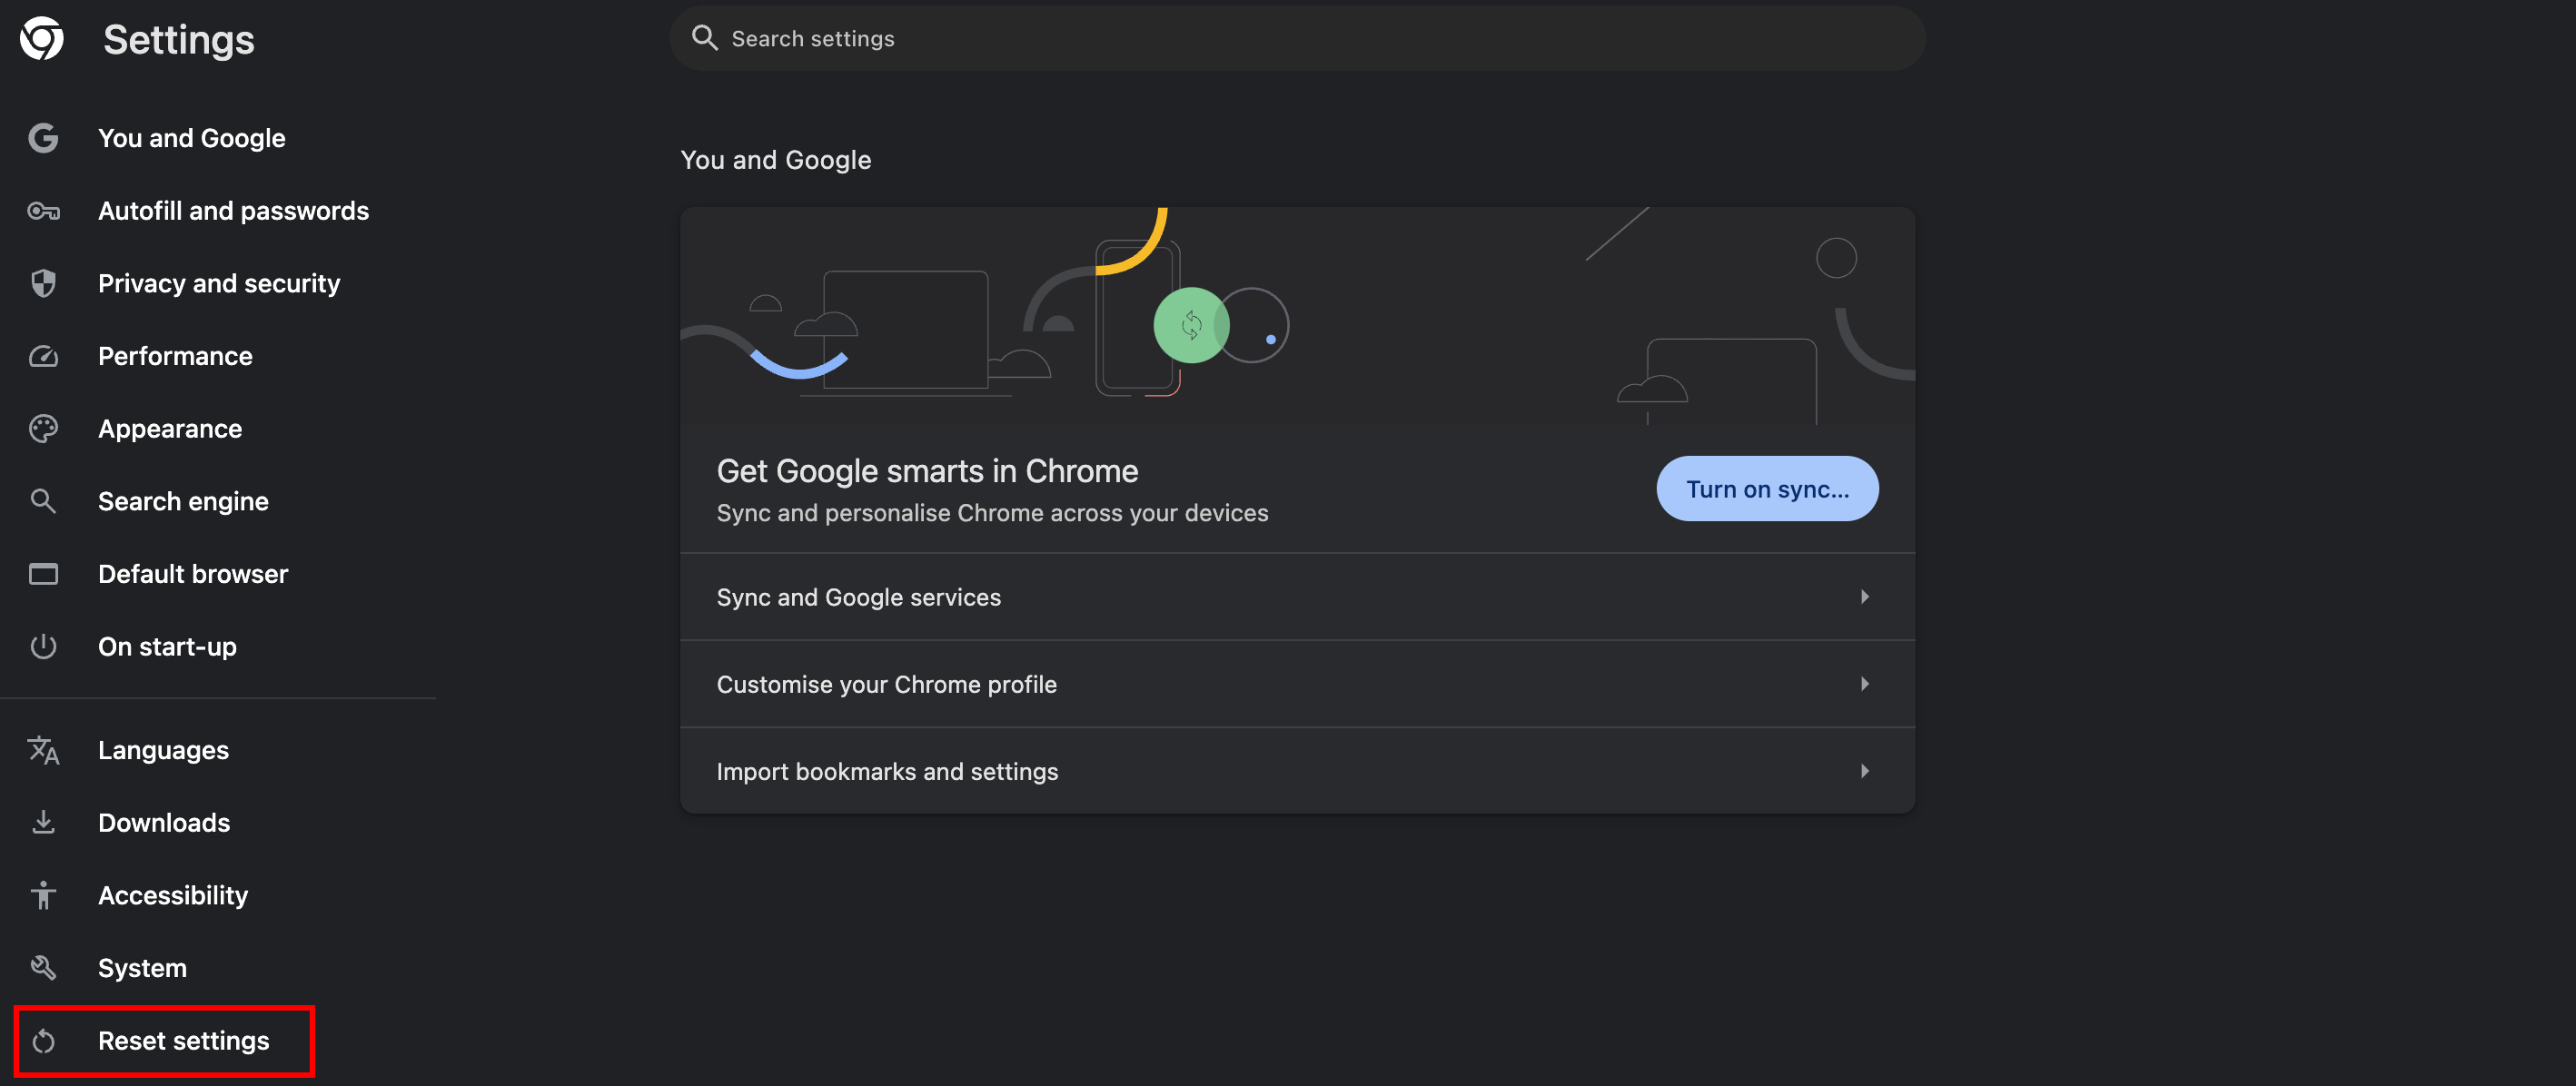Click the Turn on sync button
The width and height of the screenshot is (2576, 1086).
point(1767,489)
